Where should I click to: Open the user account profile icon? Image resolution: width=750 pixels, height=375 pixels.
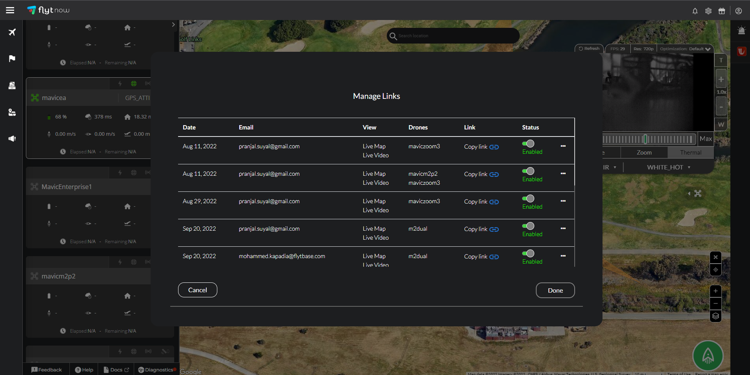pos(738,11)
